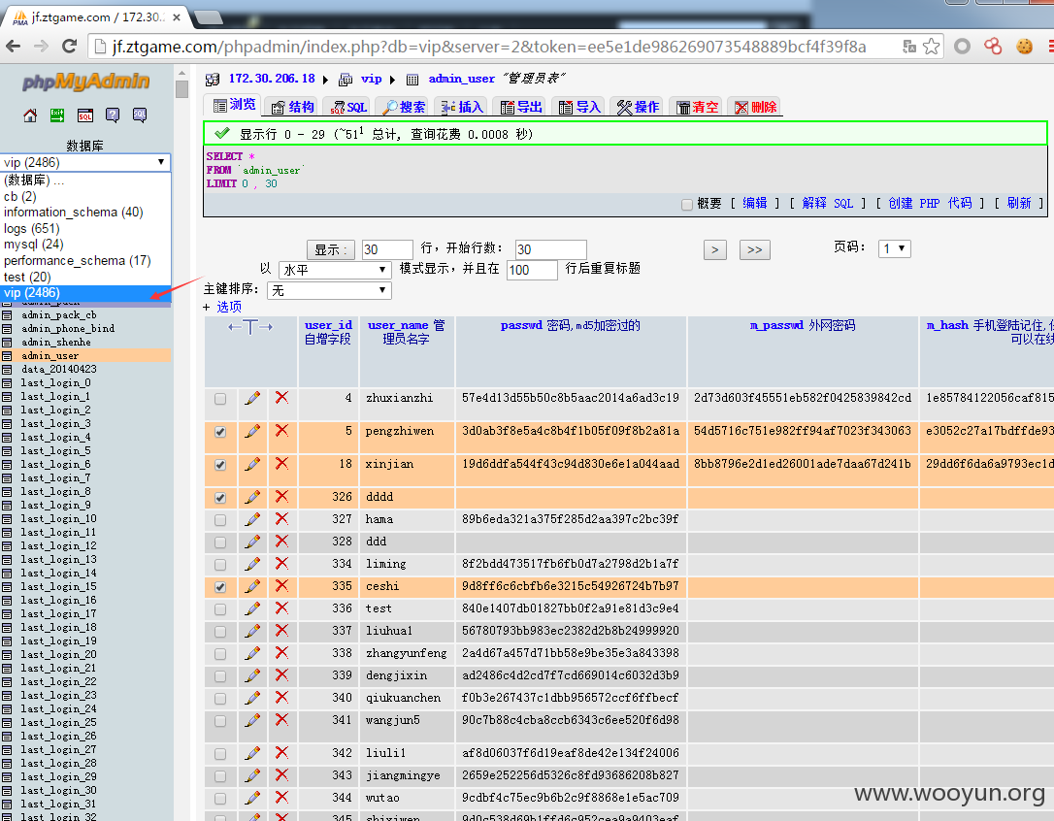Open the SQL query window icon

[x=84, y=115]
